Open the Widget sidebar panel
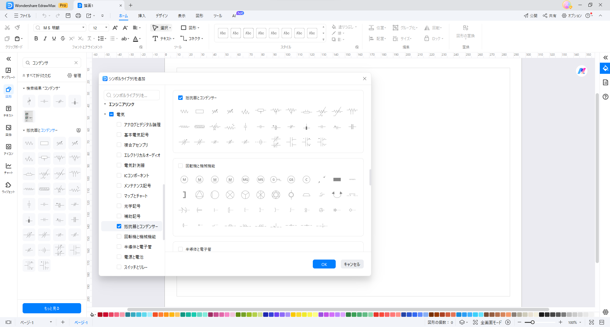 tap(8, 188)
